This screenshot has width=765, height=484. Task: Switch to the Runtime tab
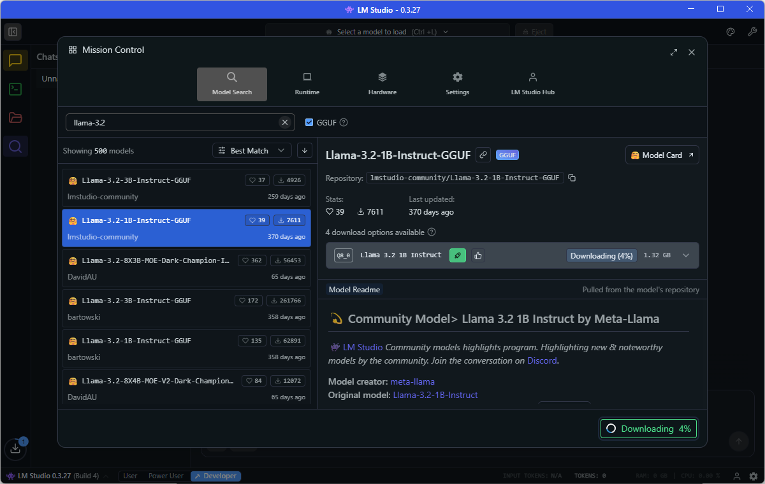pos(307,84)
